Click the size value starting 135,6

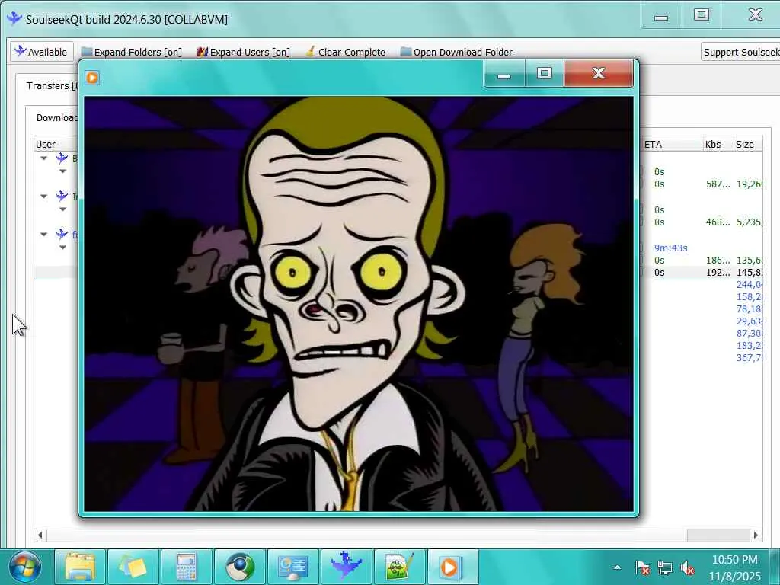click(750, 261)
